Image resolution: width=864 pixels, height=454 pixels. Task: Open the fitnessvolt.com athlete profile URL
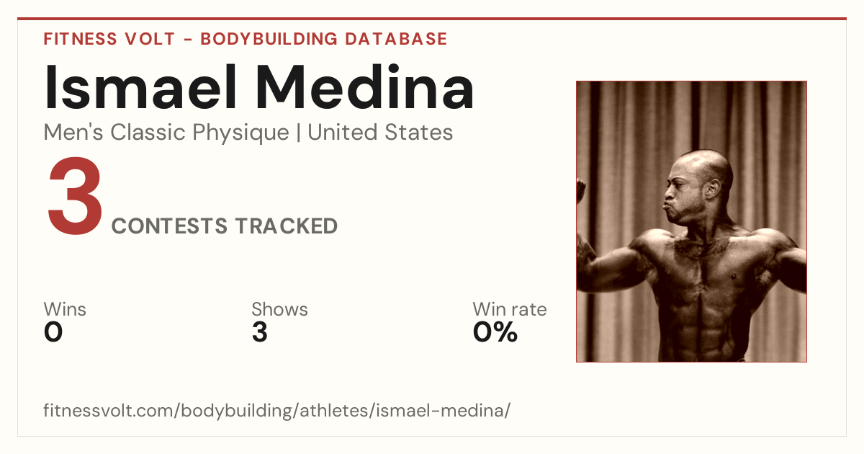[277, 411]
